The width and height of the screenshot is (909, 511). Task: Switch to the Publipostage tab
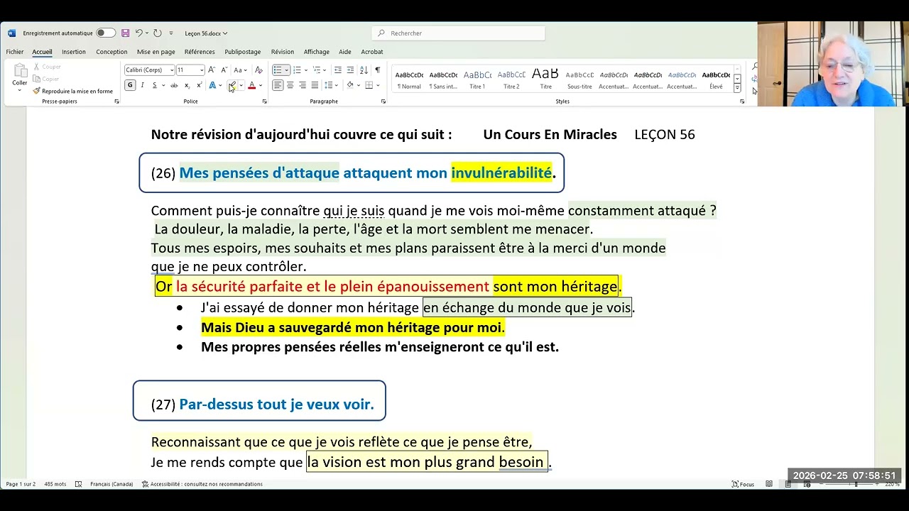click(243, 52)
